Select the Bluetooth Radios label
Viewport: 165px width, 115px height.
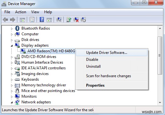point(36,28)
